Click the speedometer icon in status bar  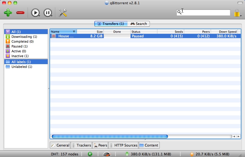(x=107, y=154)
